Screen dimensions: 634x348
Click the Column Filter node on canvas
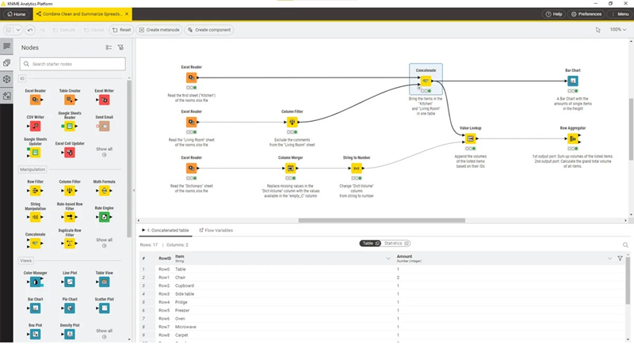tap(292, 122)
